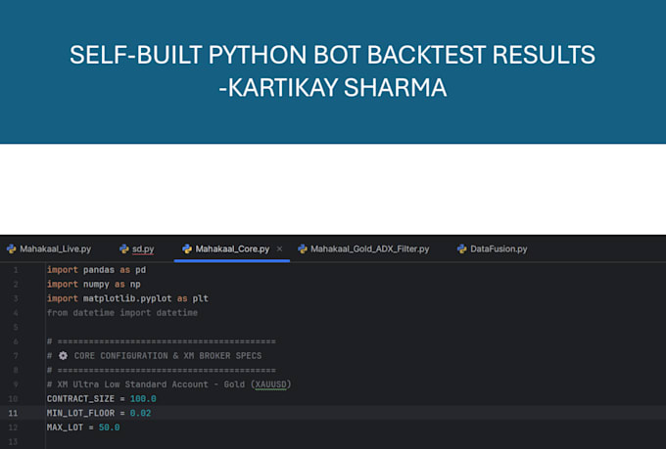This screenshot has height=449, width=666.
Task: Click Python icon on Mahakaal_Live.py tab
Action: 12,249
